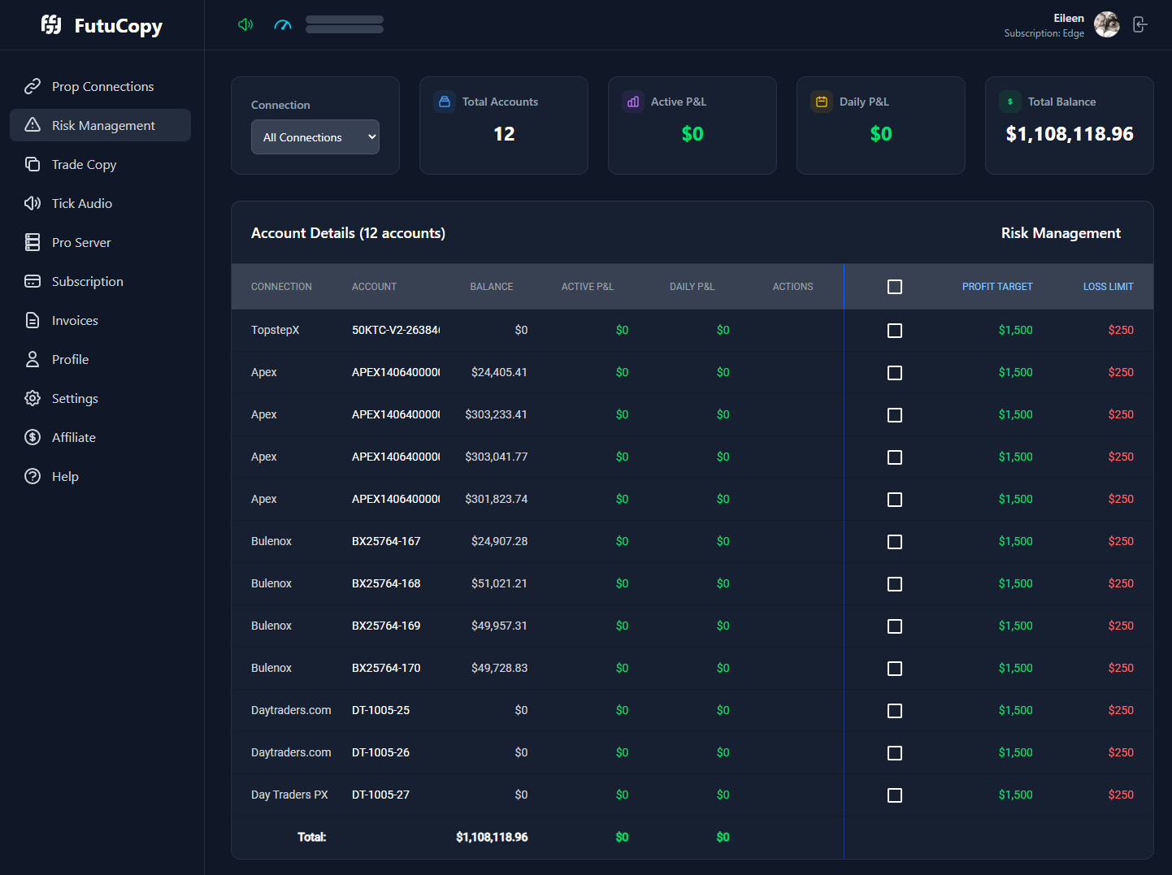This screenshot has width=1172, height=875.
Task: Select the Affiliate dollar icon in sidebar
Action: (33, 436)
